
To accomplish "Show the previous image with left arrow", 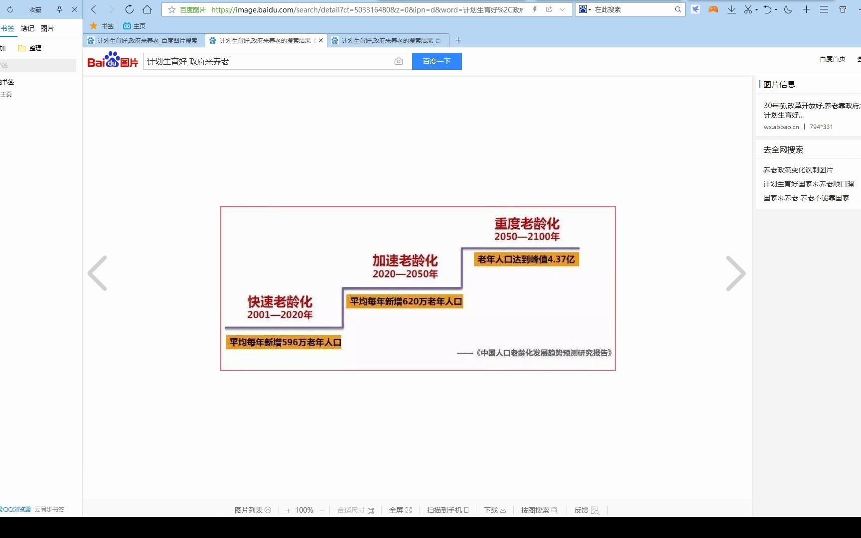I will coord(98,273).
